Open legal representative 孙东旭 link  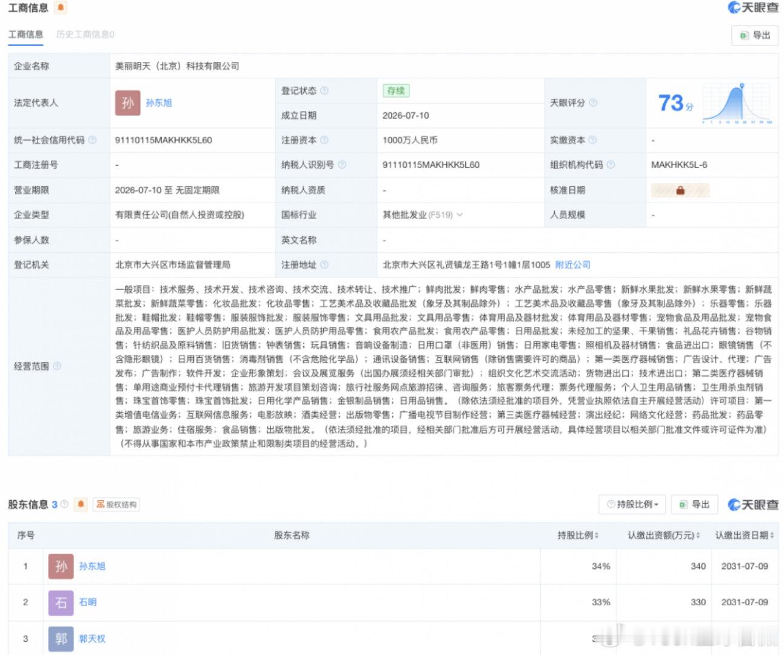click(159, 103)
